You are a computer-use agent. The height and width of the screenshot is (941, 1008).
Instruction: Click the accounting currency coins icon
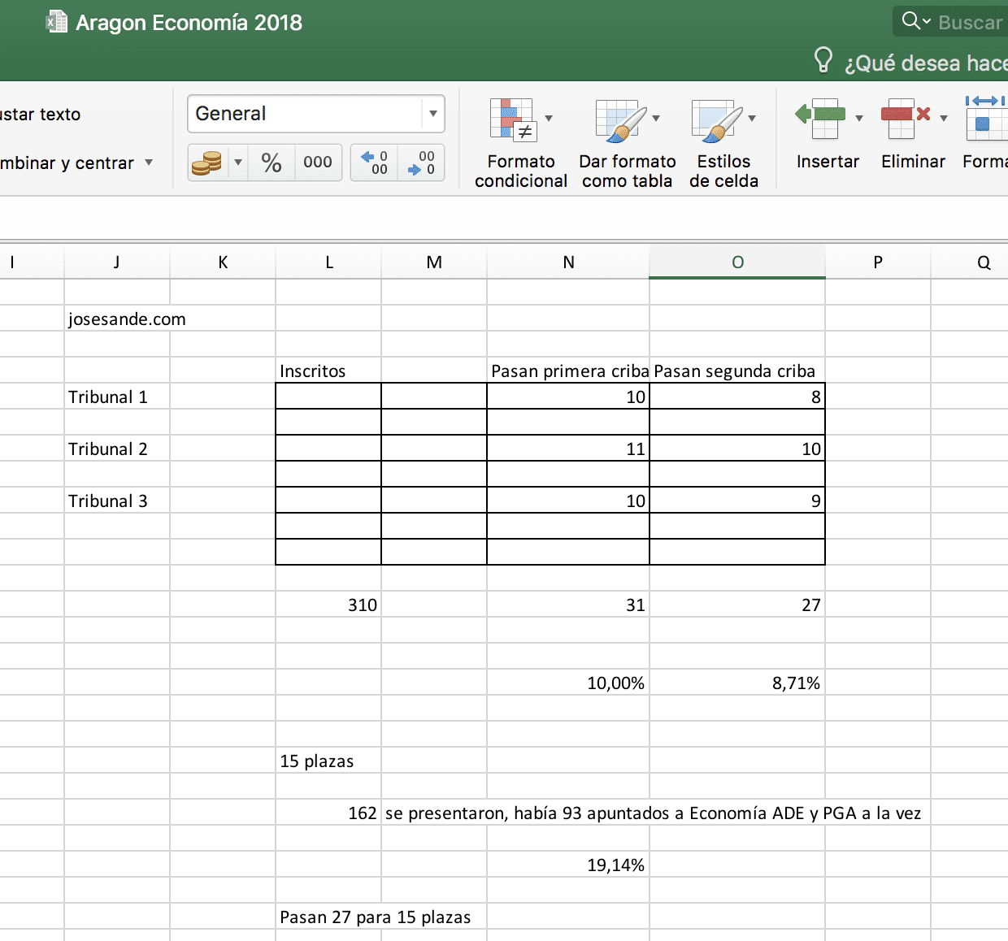click(x=207, y=163)
